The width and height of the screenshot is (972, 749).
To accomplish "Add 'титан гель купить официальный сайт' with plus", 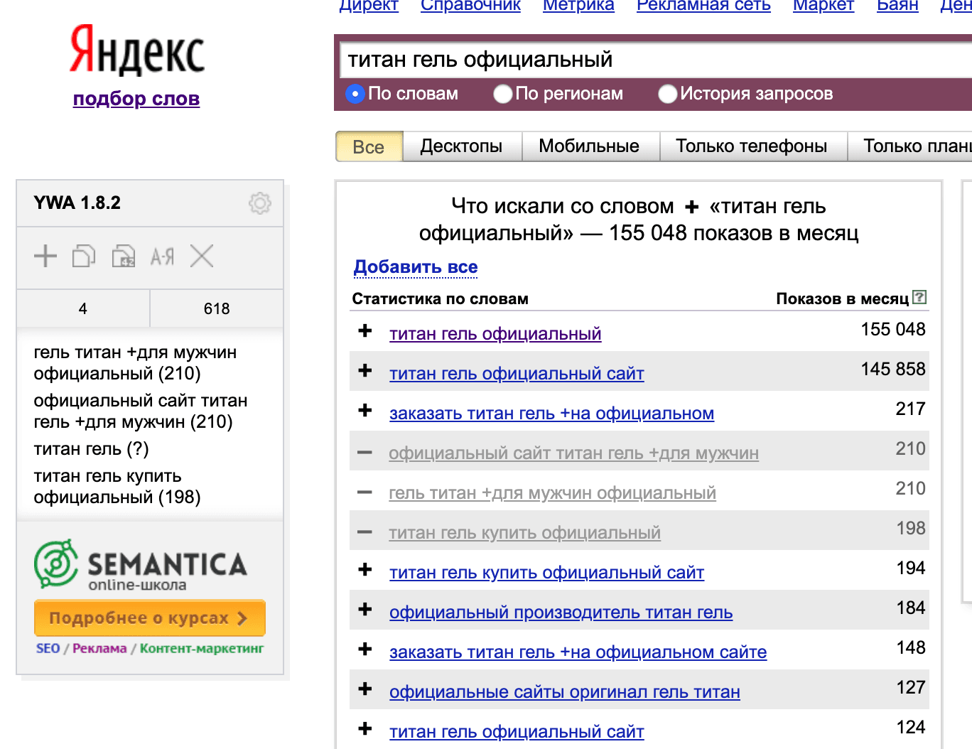I will click(x=365, y=569).
